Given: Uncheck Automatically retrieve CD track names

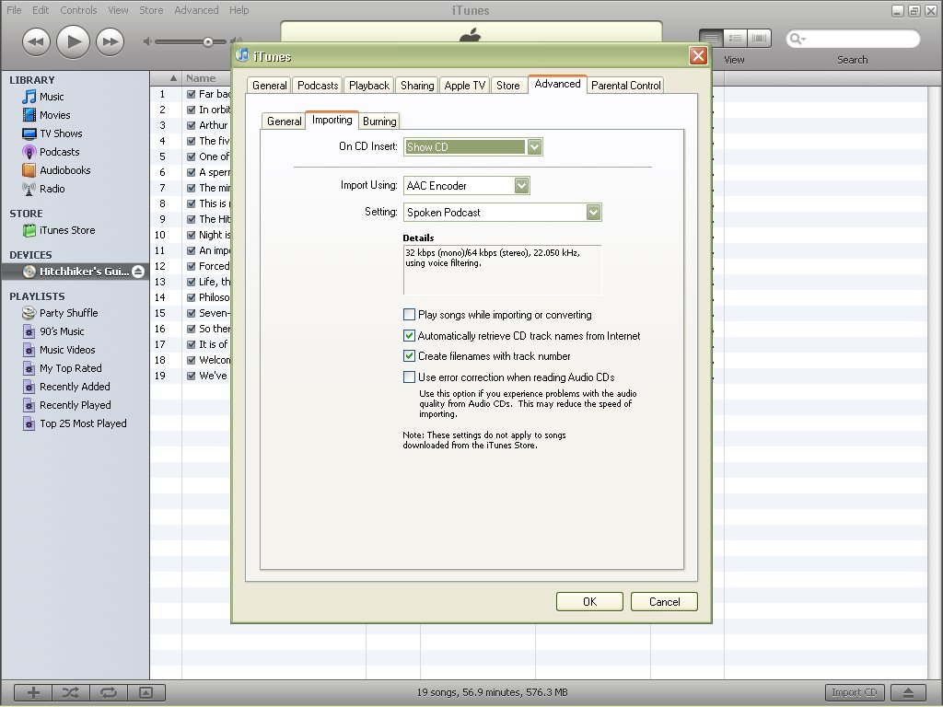Looking at the screenshot, I should click(x=410, y=335).
